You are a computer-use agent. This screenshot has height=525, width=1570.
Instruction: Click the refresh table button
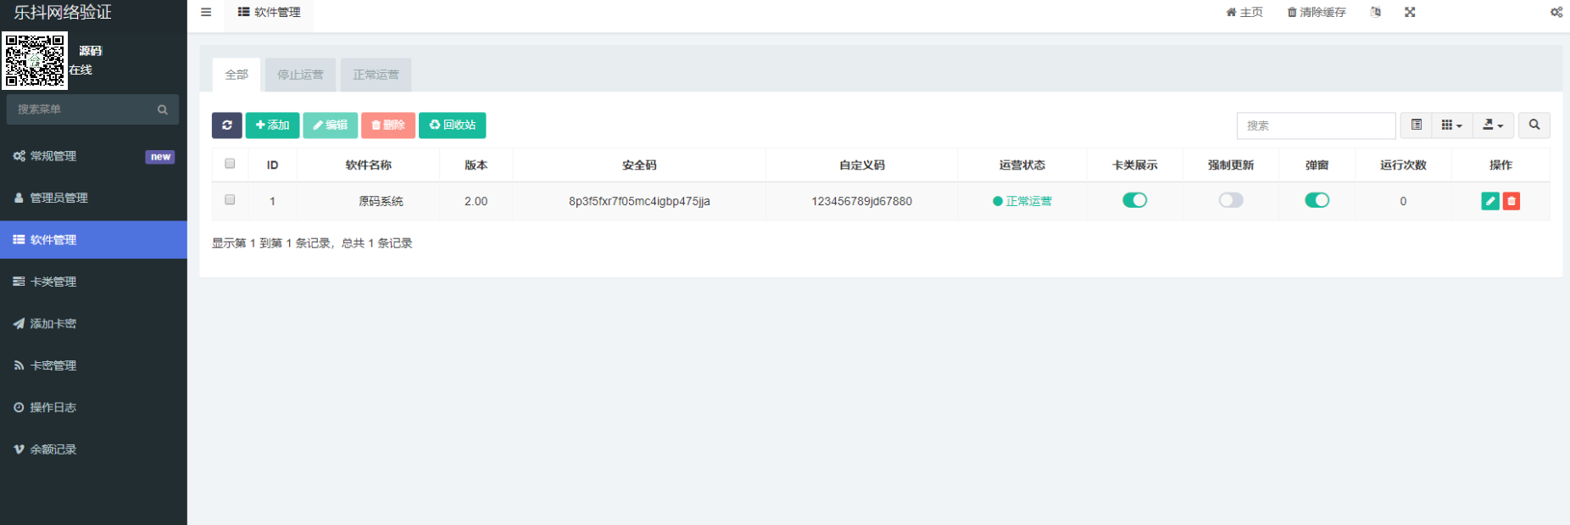227,125
